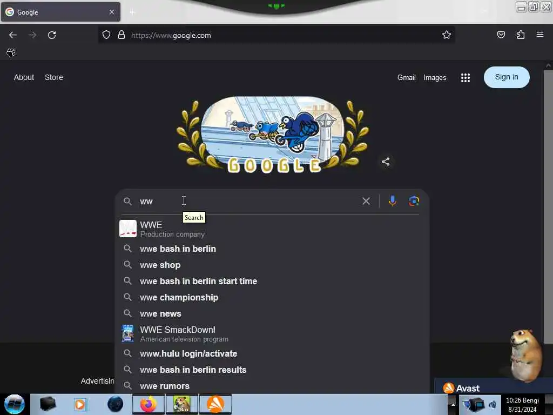Open the Pocket save icon
The width and height of the screenshot is (553, 415).
coord(501,35)
